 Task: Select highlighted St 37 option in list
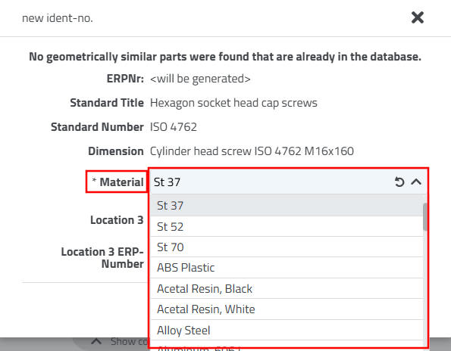point(287,206)
